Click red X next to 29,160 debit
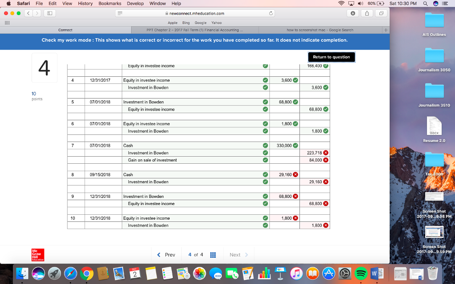The height and width of the screenshot is (284, 455). click(x=295, y=174)
